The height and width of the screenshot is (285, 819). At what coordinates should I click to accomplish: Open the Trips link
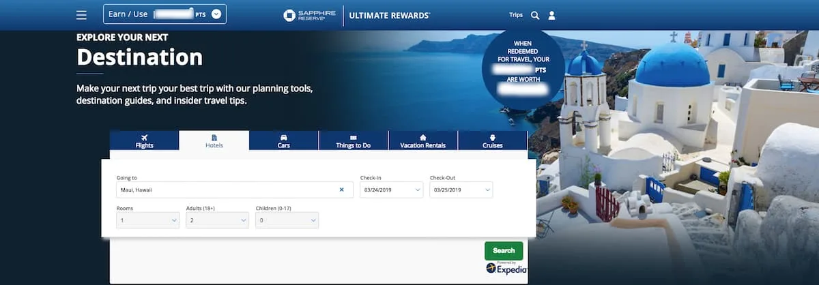pyautogui.click(x=516, y=15)
